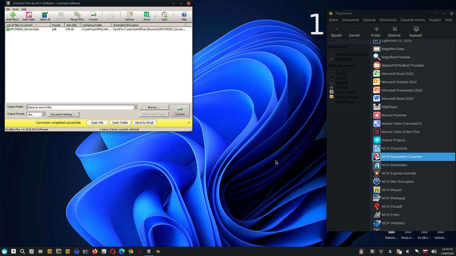Select Movavi Video Converter21 entry

click(414, 123)
